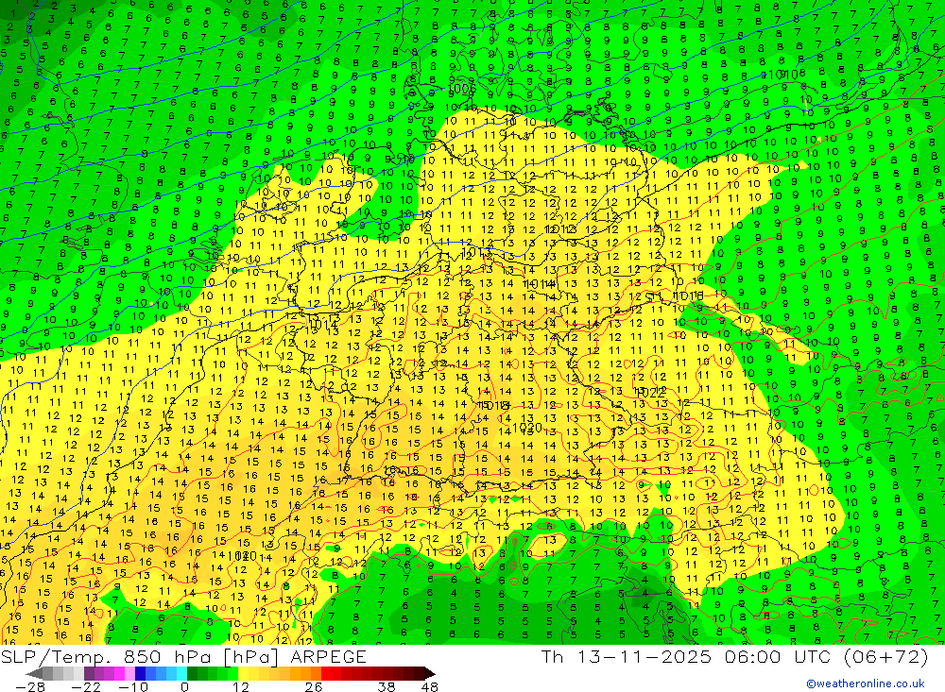Click the '-22' legend value

[x=86, y=687]
